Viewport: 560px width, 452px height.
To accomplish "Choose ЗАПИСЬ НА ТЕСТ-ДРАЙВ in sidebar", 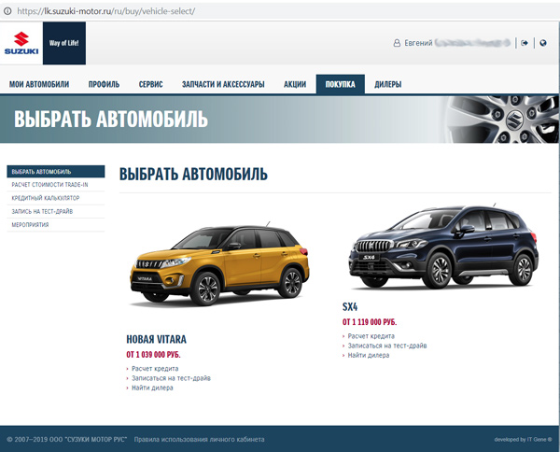I will click(x=47, y=211).
